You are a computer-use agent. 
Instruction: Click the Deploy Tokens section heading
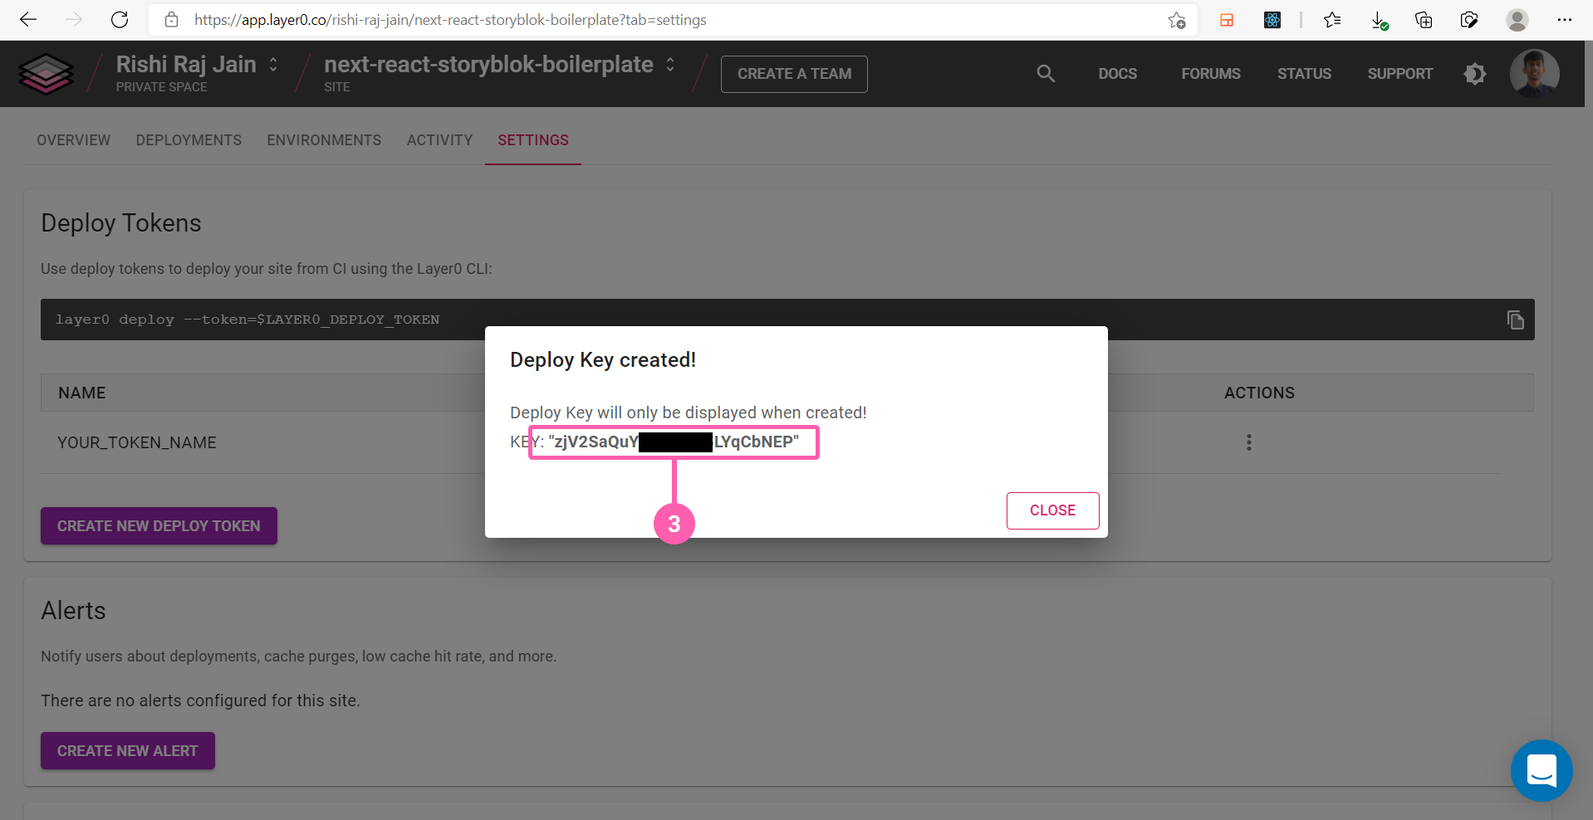pos(121,223)
